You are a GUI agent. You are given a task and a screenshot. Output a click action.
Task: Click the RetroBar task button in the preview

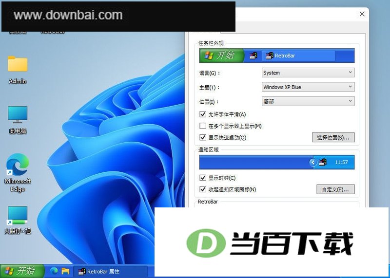pyautogui.click(x=298, y=56)
